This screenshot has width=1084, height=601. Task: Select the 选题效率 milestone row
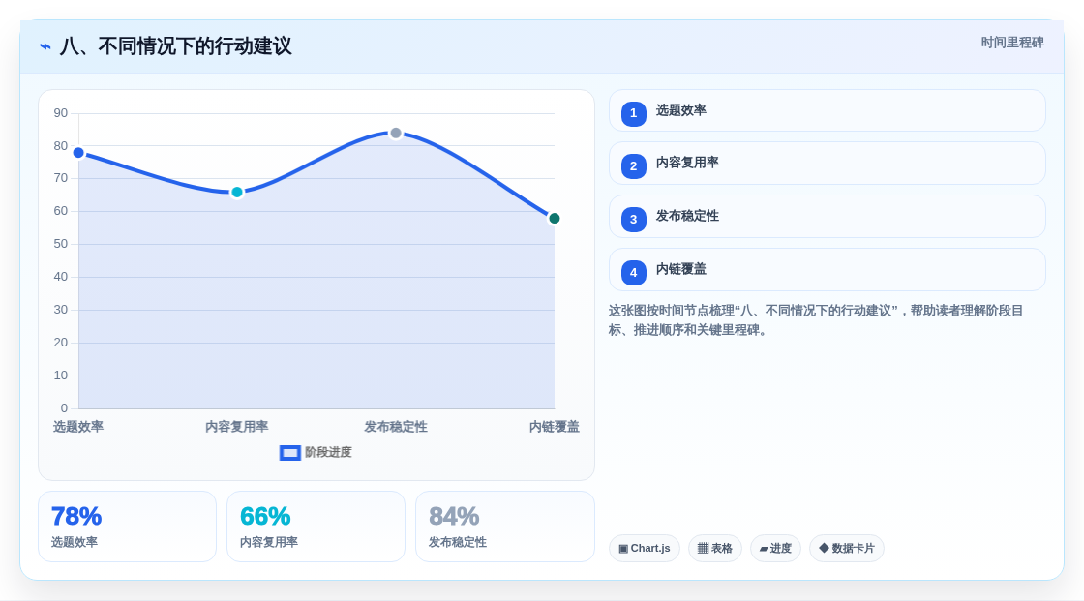(827, 110)
